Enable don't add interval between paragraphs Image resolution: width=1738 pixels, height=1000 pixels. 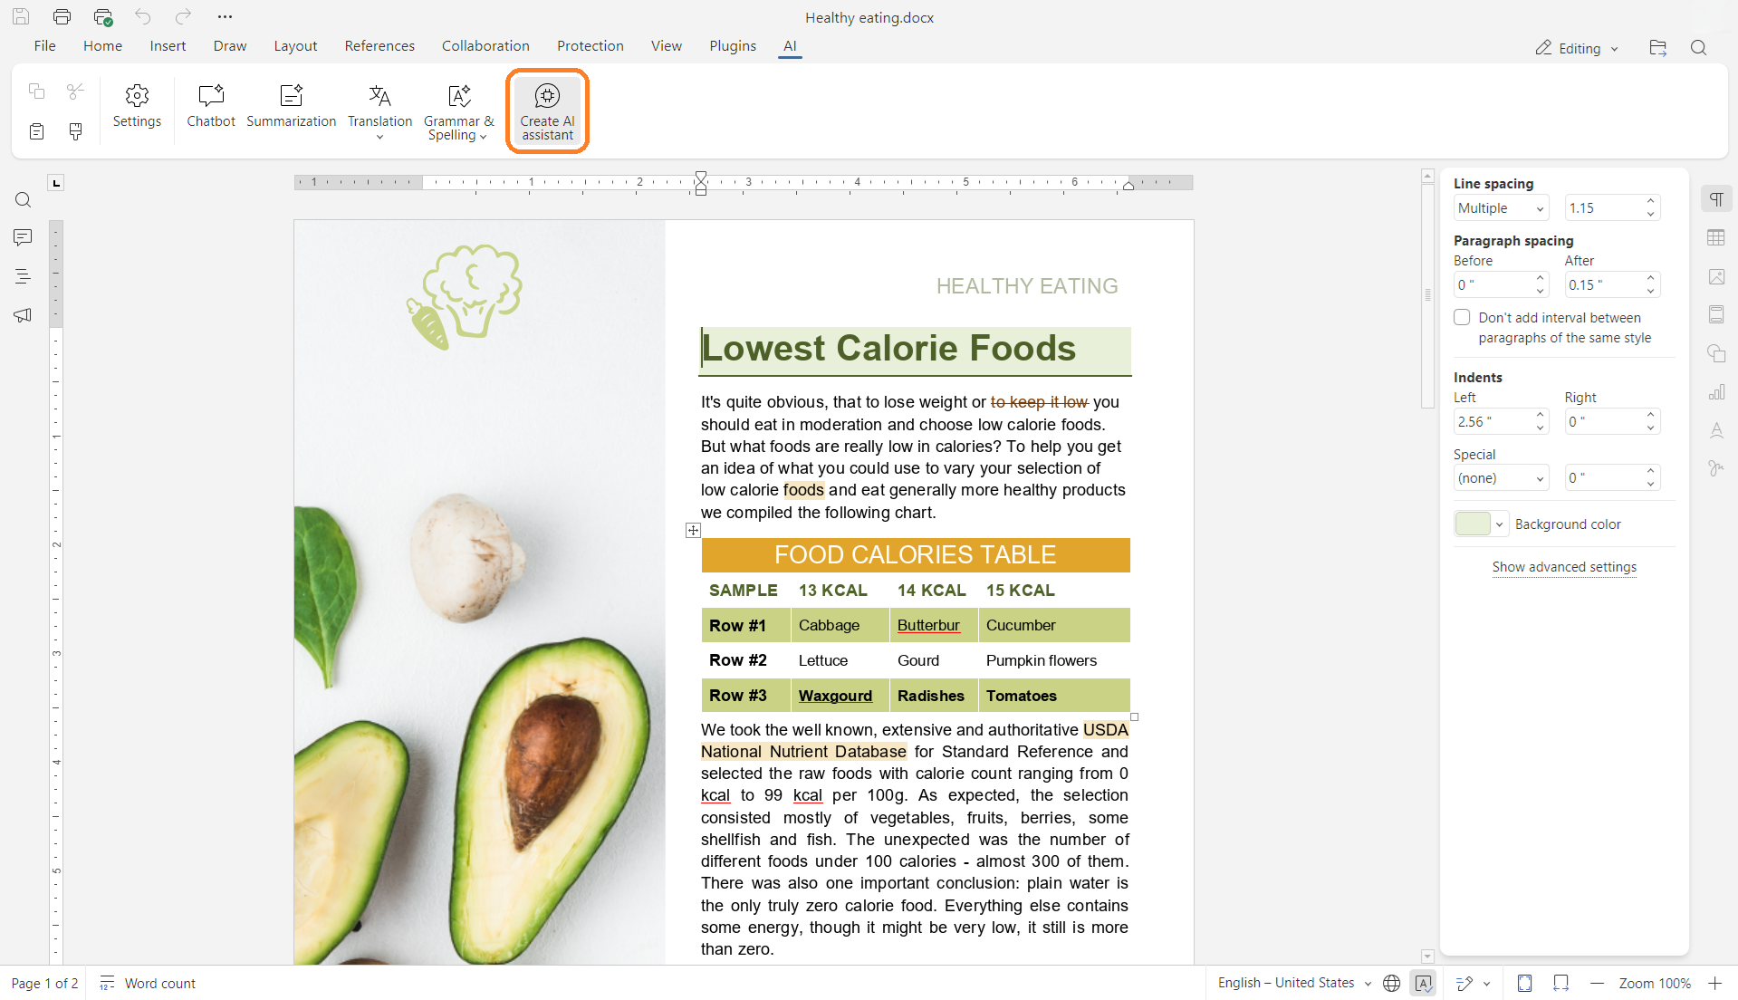tap(1462, 317)
